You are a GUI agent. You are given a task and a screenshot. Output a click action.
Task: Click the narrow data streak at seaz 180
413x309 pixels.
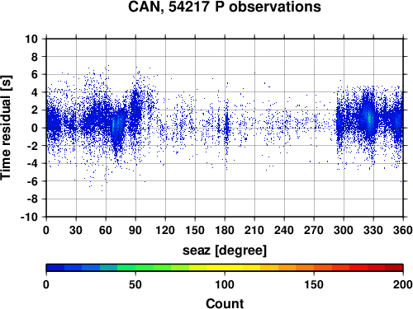(226, 125)
